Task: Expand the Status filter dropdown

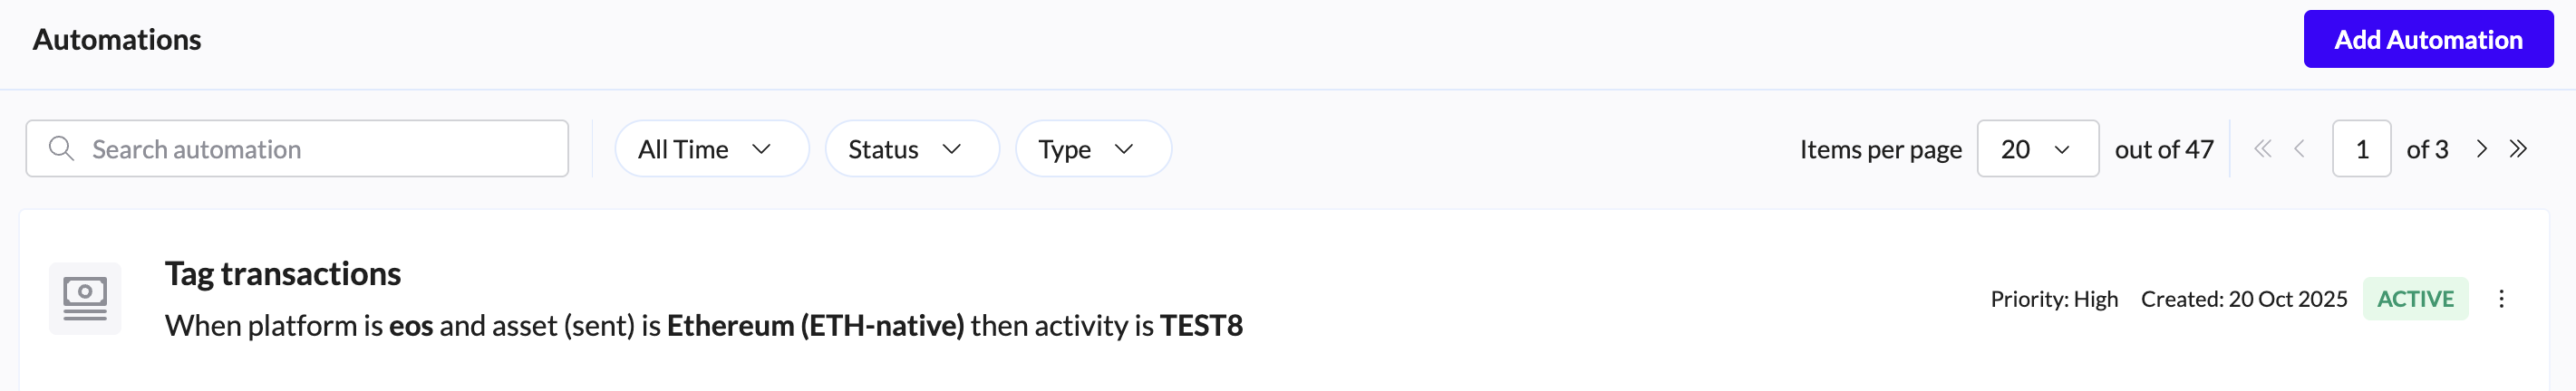Action: (x=910, y=149)
